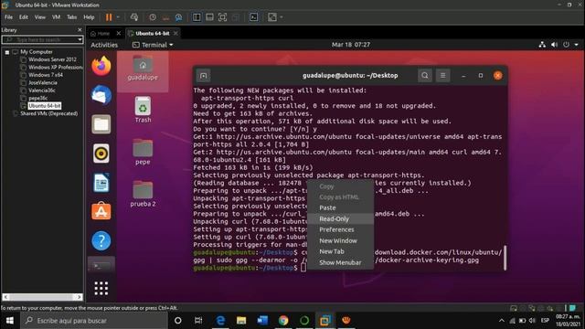Viewport: 585px width, 329px height.
Task: Select the Trash desktop icon
Action: (143, 110)
